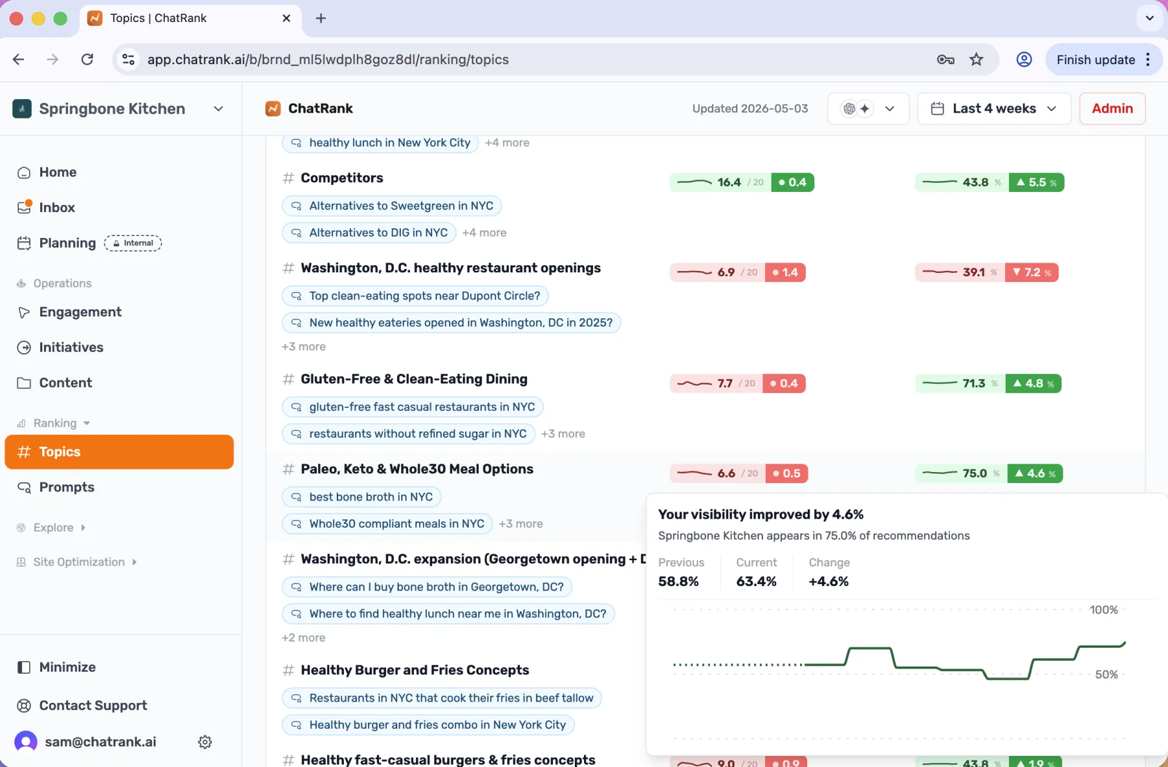
Task: Close the Topics | ChatRank tab
Action: click(x=286, y=18)
